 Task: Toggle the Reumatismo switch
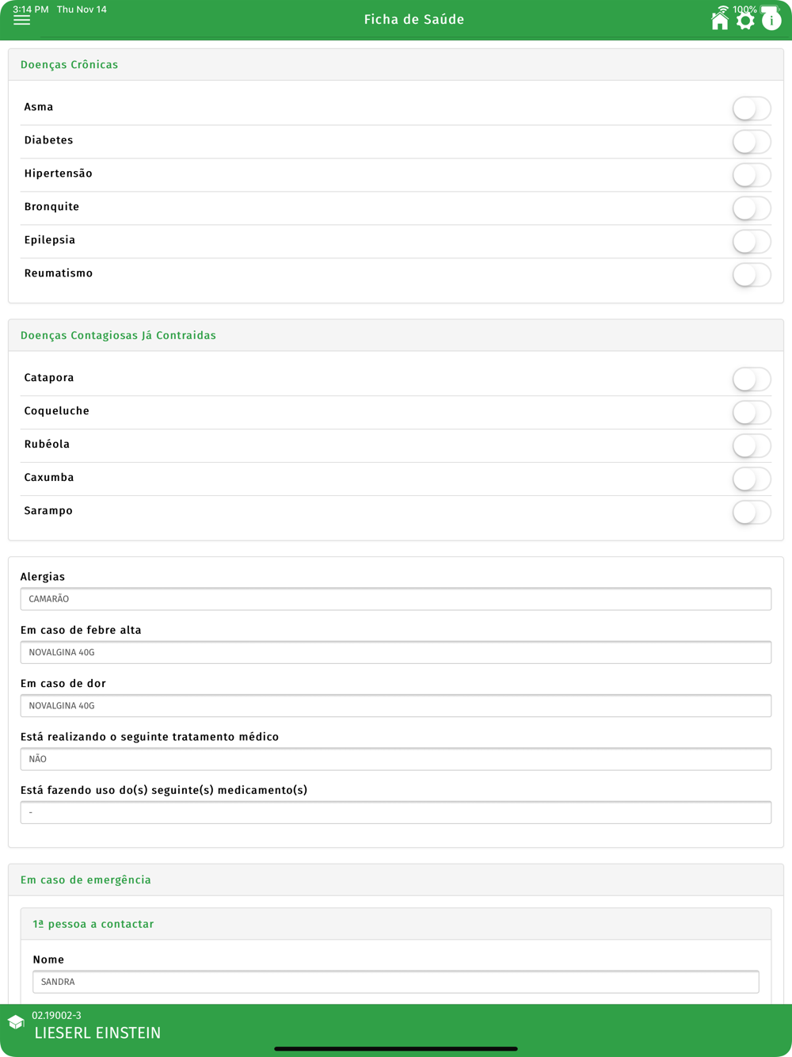pos(751,274)
